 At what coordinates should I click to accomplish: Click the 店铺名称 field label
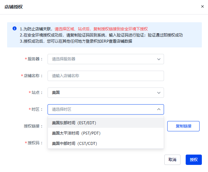pos(33,76)
